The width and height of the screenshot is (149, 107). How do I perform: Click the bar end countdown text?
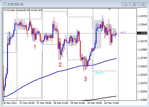click(23, 10)
